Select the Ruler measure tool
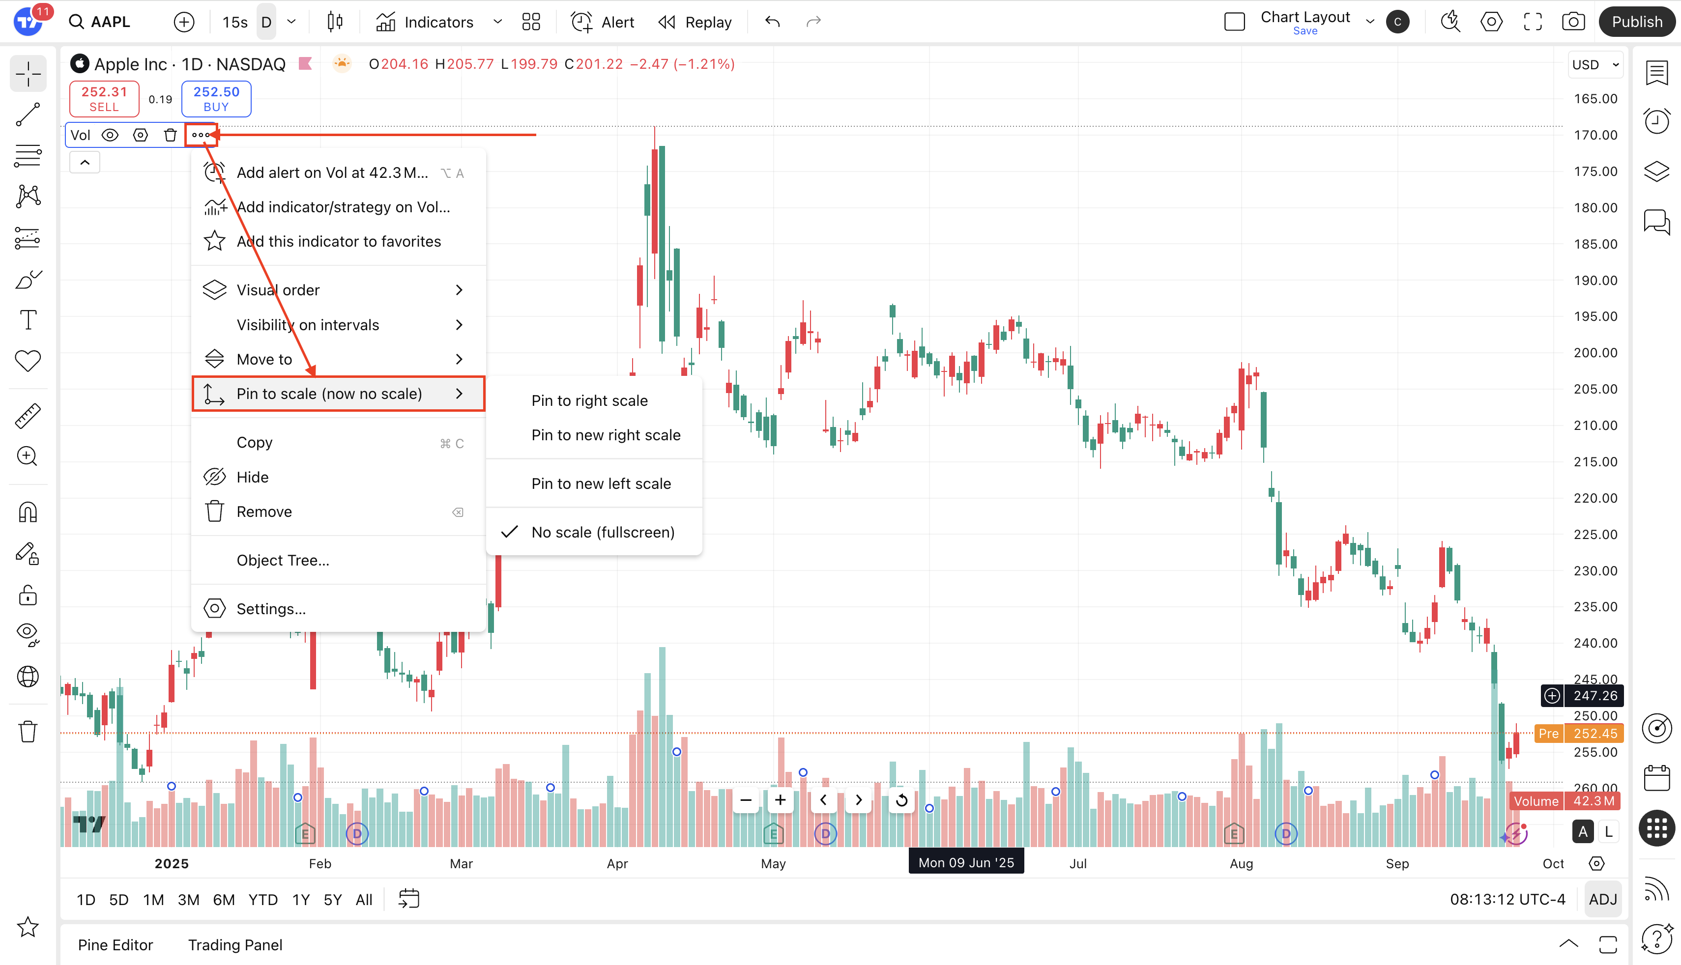Image resolution: width=1681 pixels, height=965 pixels. click(x=28, y=416)
